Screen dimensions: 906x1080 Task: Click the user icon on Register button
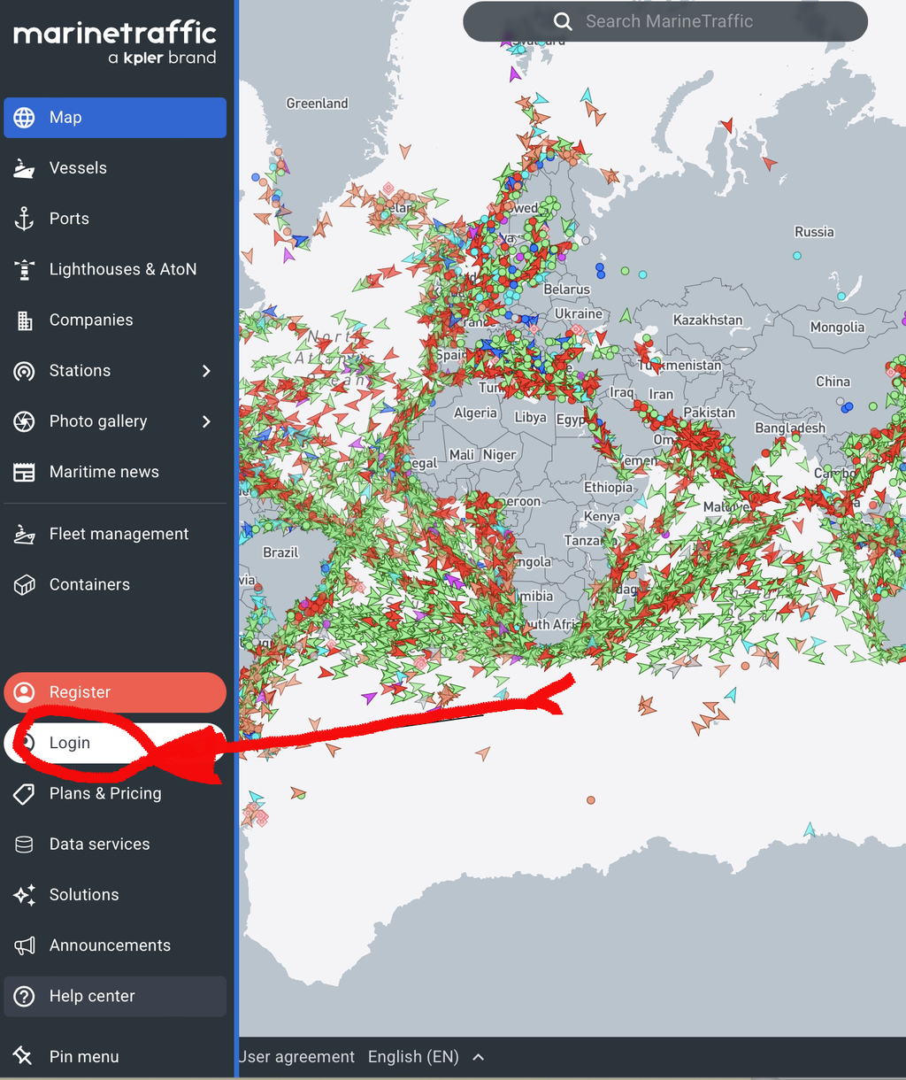point(24,692)
